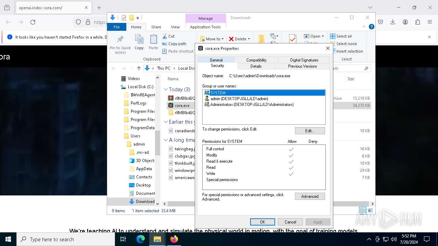Image resolution: width=438 pixels, height=246 pixels.
Task: Select sora.exe file in list
Action: coord(181,106)
